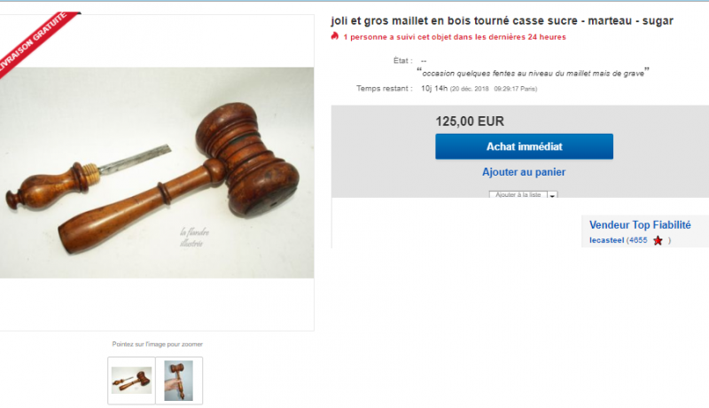
Task: Click the red feedback star icon
Action: pyautogui.click(x=658, y=240)
